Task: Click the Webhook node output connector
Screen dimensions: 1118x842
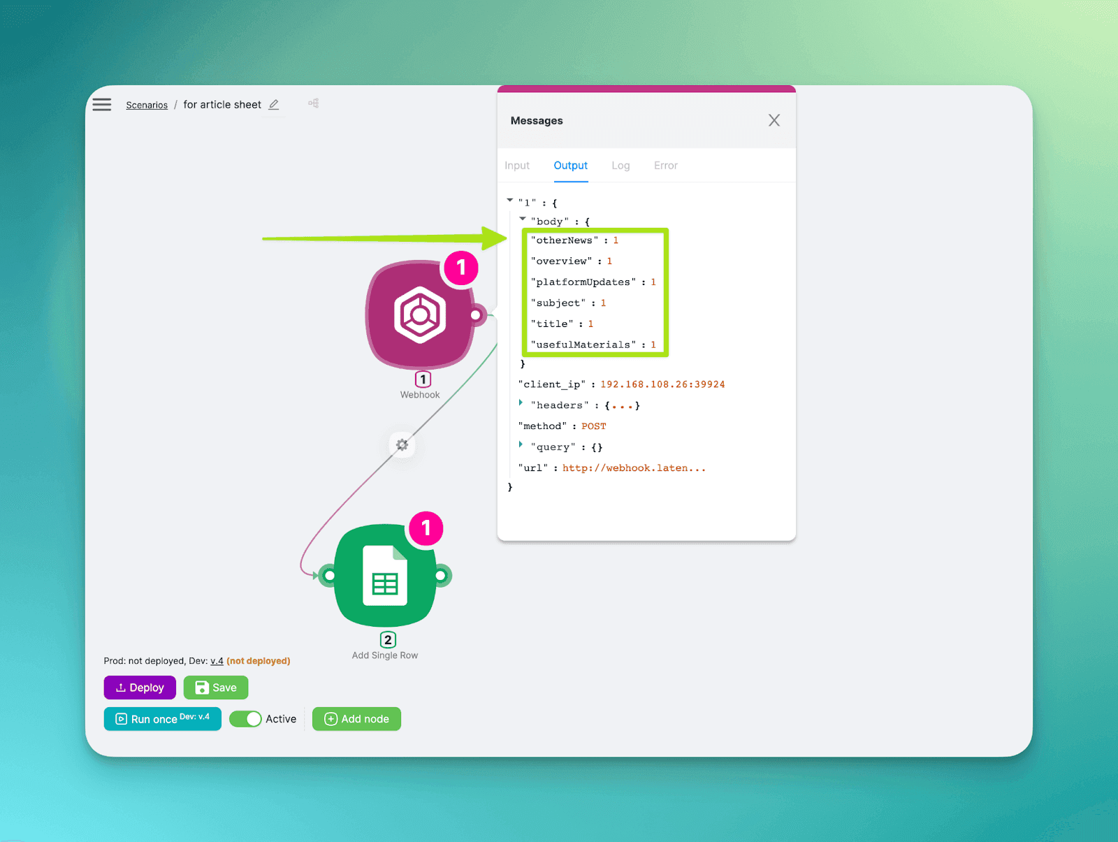Action: [x=476, y=315]
